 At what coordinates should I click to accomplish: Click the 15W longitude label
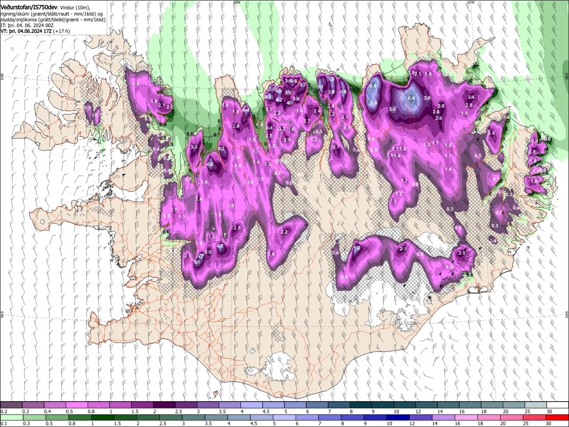coord(471,2)
